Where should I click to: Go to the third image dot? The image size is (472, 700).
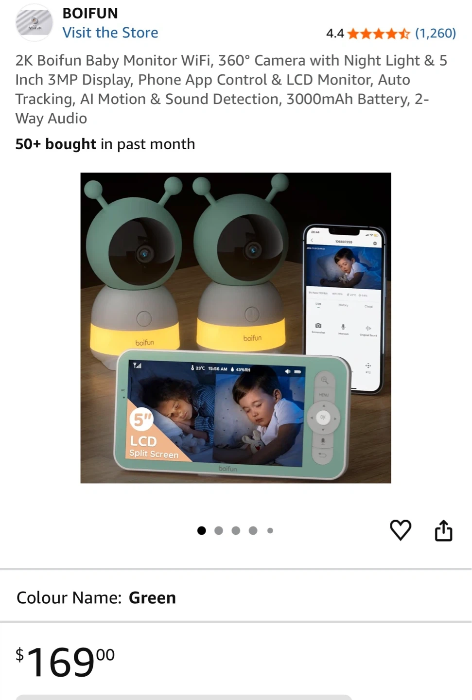(236, 530)
